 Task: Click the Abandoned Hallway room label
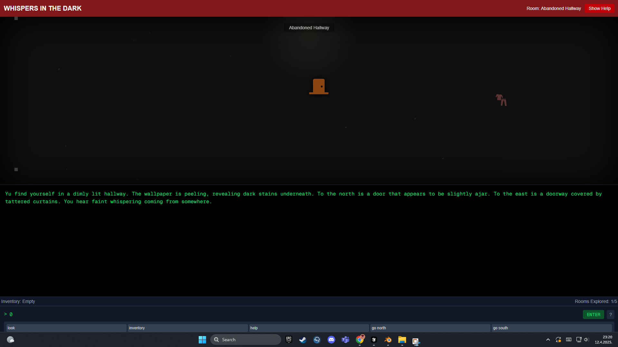point(309,28)
